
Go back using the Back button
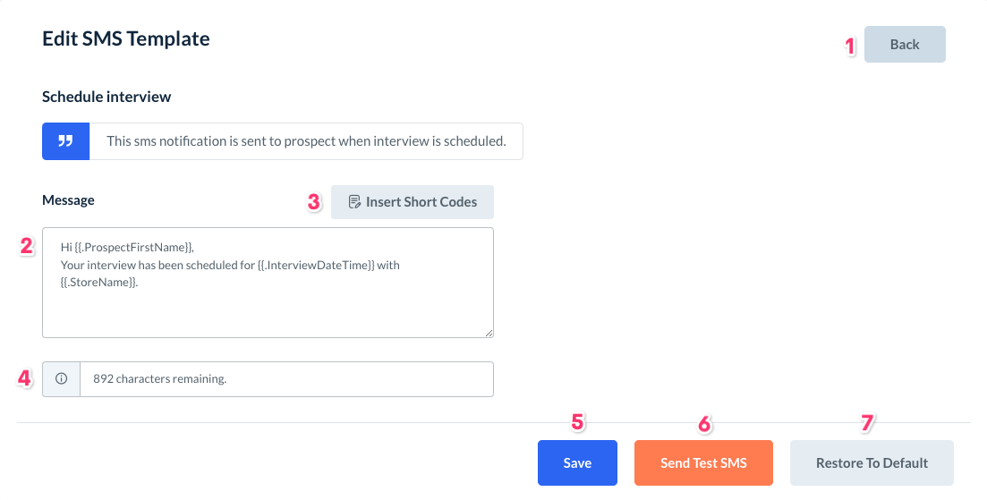[x=905, y=45]
